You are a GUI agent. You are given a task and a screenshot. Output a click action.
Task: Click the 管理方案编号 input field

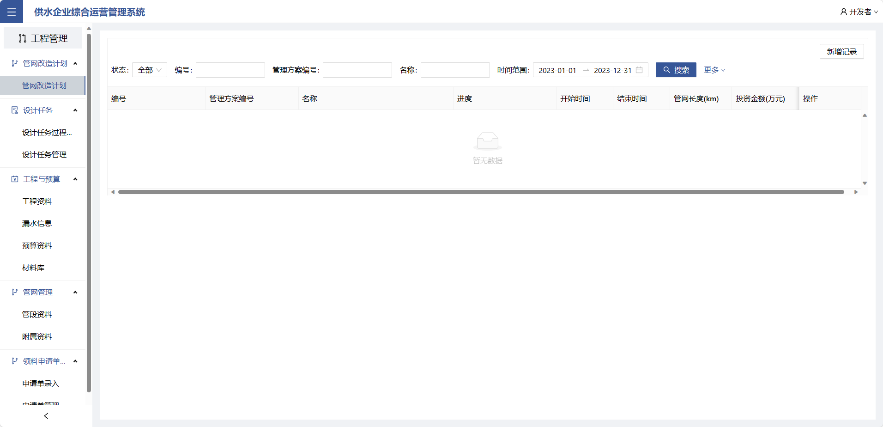pos(357,70)
